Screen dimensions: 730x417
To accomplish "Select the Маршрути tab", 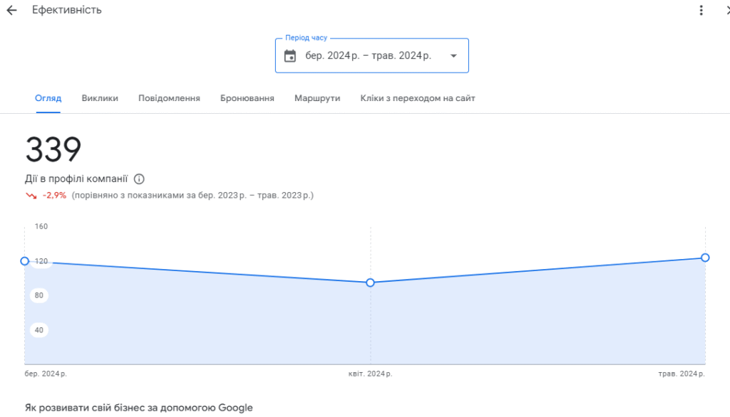I will click(317, 98).
